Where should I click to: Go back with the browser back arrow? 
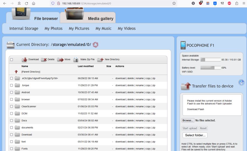pos(5,3)
